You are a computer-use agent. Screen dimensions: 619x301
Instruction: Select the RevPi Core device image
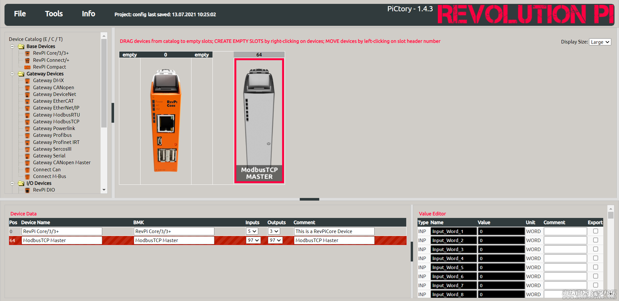(x=166, y=121)
